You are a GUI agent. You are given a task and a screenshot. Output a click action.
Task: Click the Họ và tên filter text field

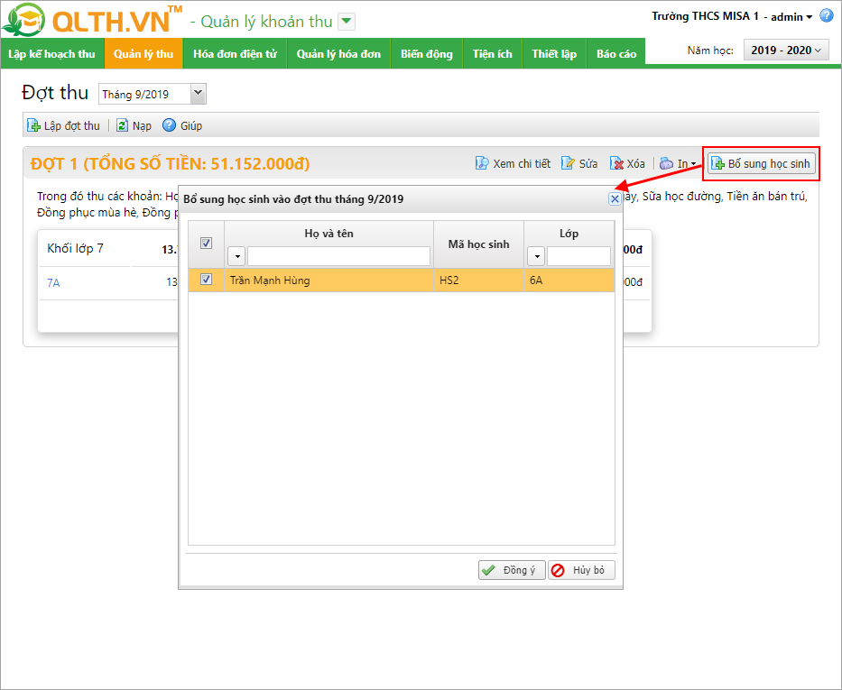pos(338,256)
